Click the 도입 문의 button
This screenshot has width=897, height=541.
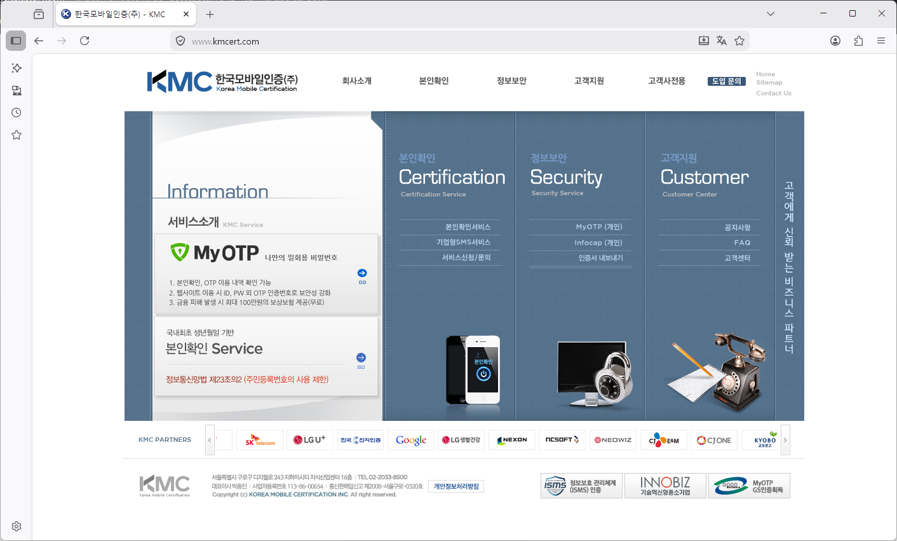727,81
